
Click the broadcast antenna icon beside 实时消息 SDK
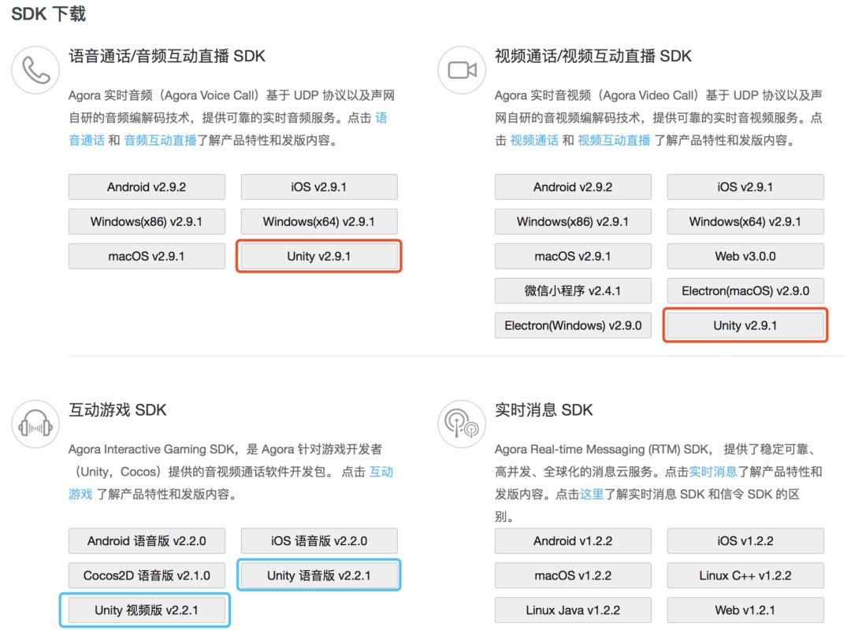tap(462, 424)
